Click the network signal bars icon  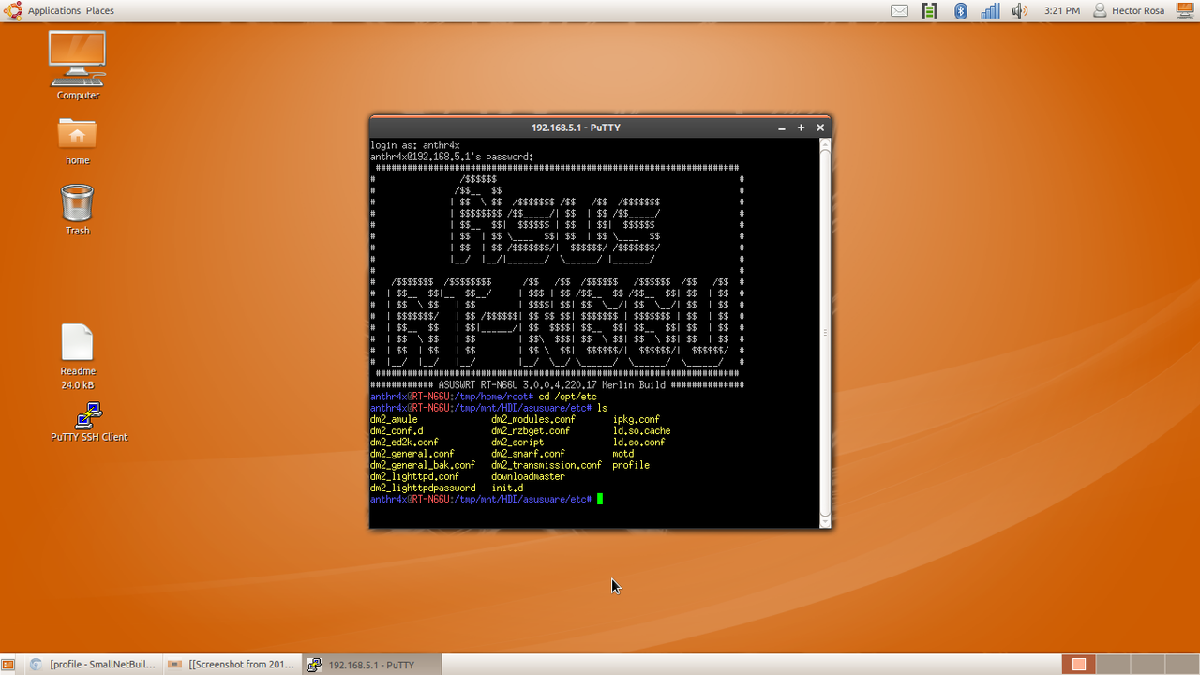click(990, 10)
